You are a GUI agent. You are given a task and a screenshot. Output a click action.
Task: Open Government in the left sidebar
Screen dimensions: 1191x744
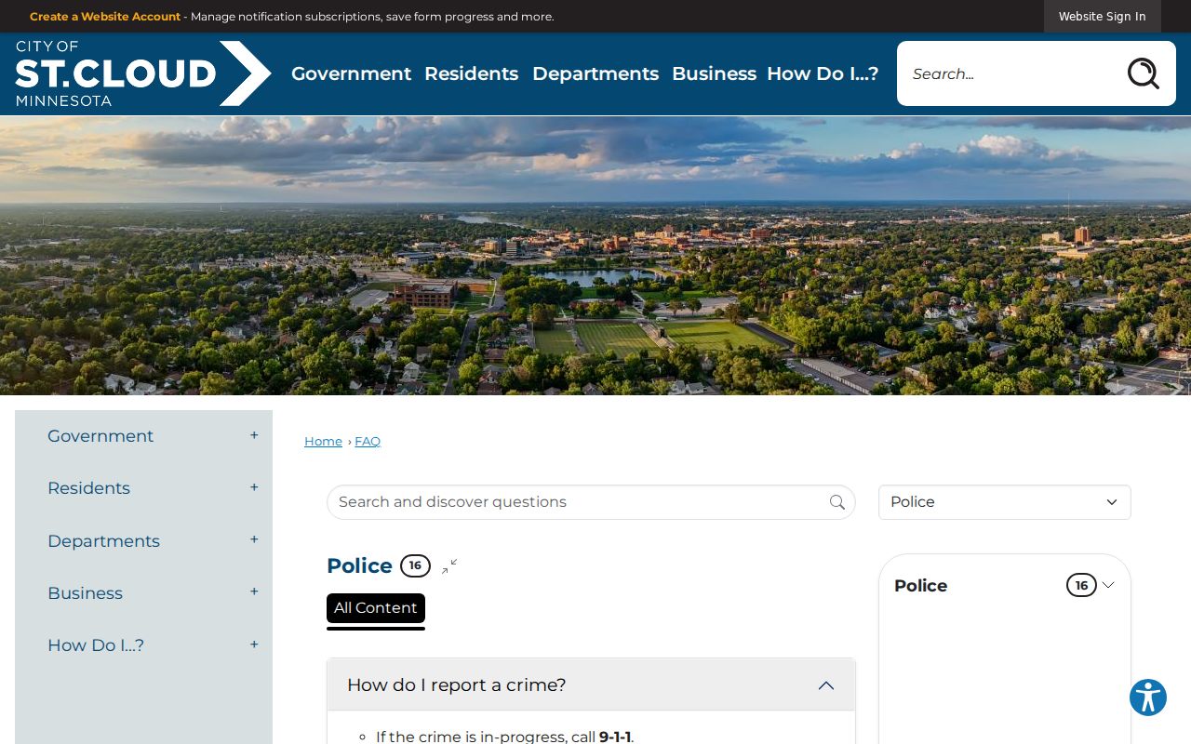(100, 436)
